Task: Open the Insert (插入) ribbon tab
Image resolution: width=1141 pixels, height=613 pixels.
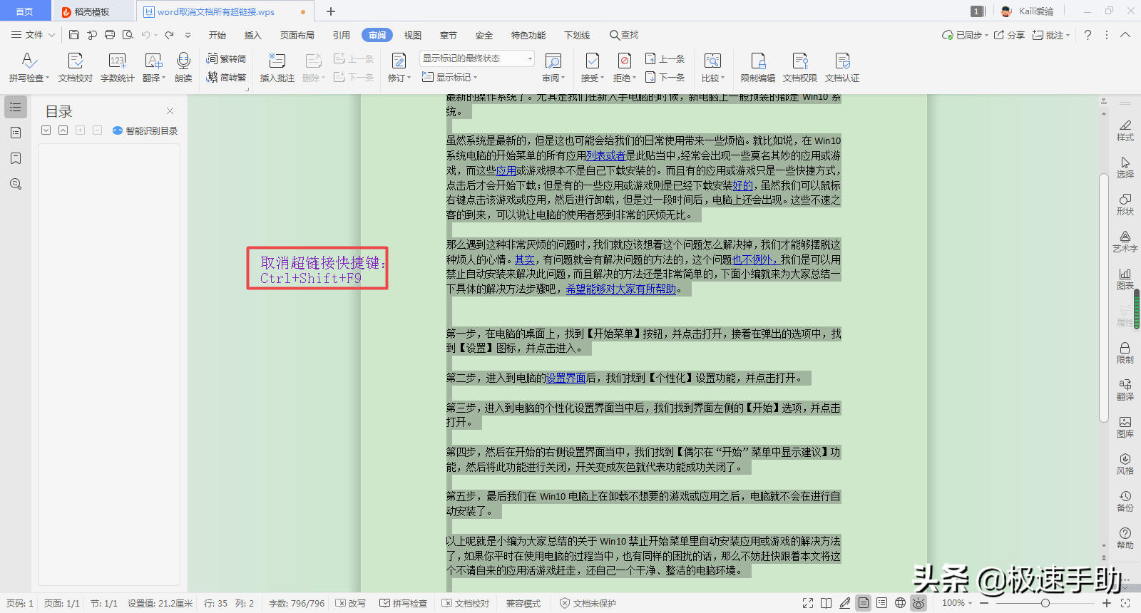Action: 253,35
